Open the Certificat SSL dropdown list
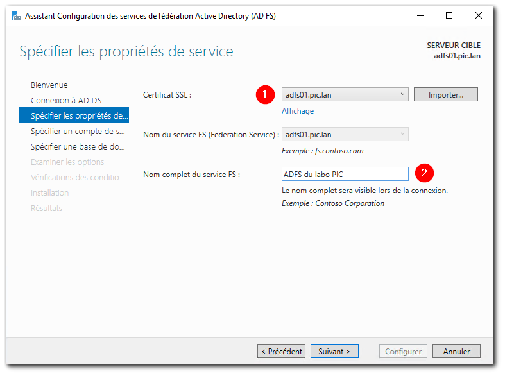This screenshot has width=505, height=376. pos(402,95)
